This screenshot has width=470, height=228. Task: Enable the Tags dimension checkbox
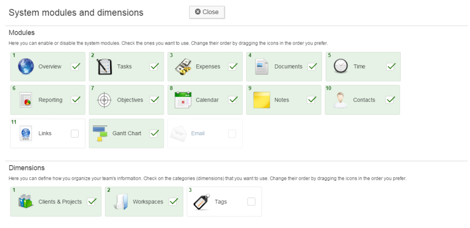(x=251, y=201)
